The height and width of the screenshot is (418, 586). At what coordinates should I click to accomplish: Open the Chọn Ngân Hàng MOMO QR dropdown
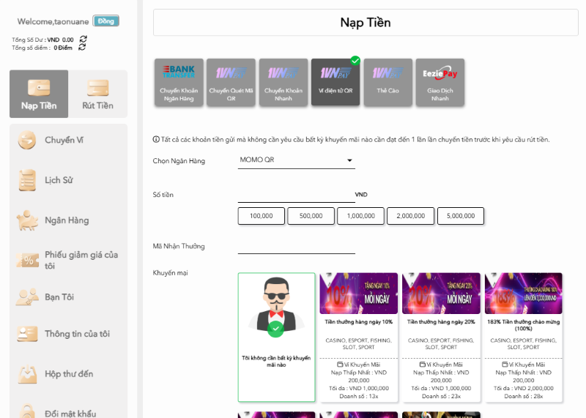[297, 160]
